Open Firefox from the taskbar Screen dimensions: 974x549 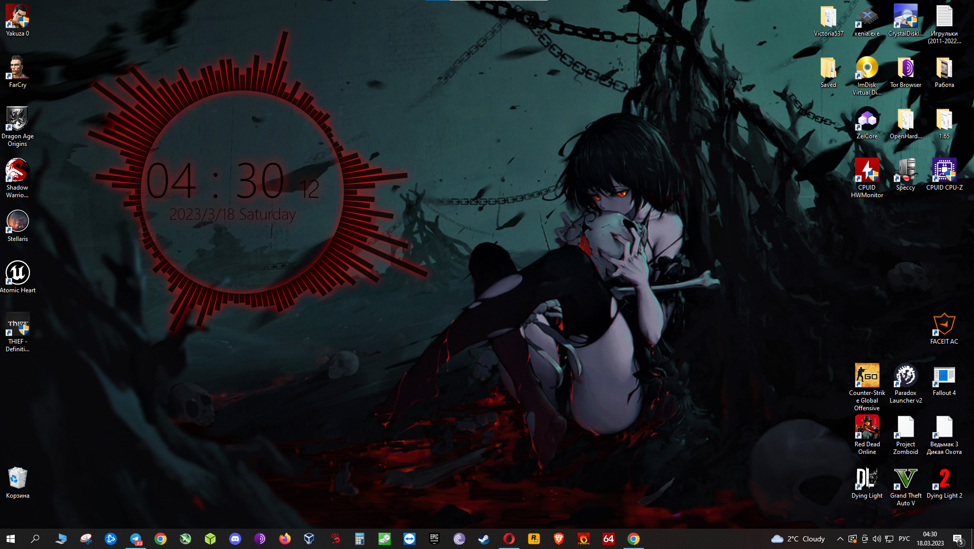[285, 539]
